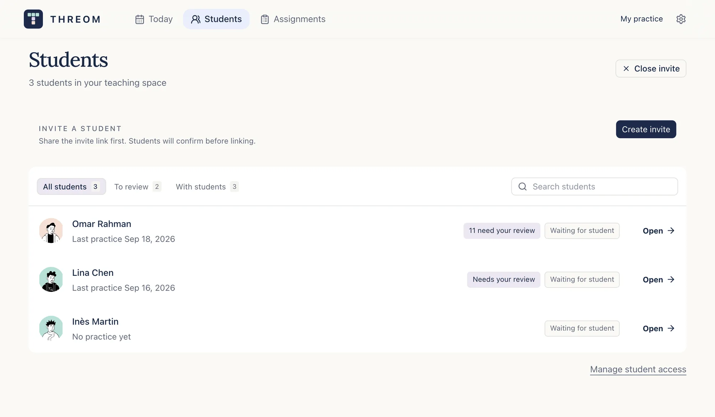Click the Omar Rahman name
This screenshot has height=417, width=715.
102,224
